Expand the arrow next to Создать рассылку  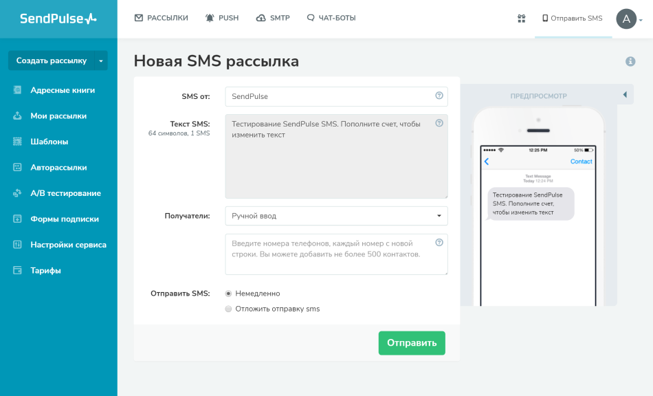point(101,60)
